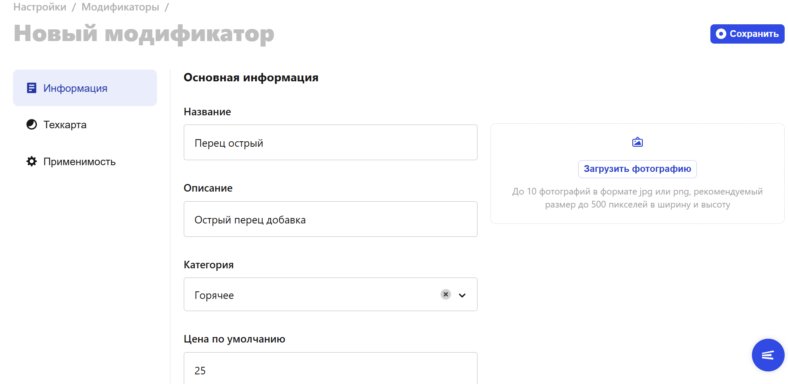Image resolution: width=788 pixels, height=384 pixels.
Task: Click Загрузить фотографию button
Action: coord(637,169)
